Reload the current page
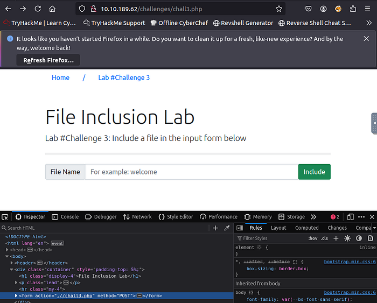 38,9
